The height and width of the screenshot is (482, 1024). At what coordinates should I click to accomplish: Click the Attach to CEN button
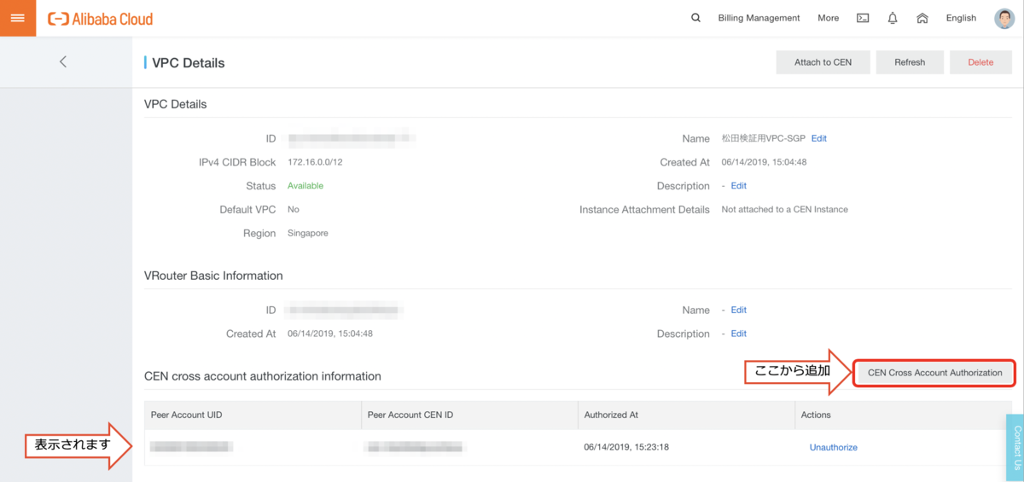click(823, 62)
